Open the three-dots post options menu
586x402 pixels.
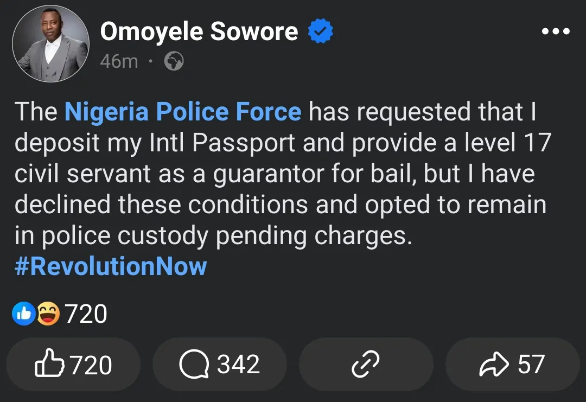[556, 31]
